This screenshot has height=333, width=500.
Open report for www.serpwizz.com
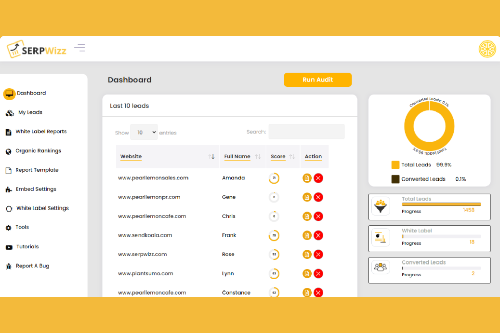click(307, 254)
